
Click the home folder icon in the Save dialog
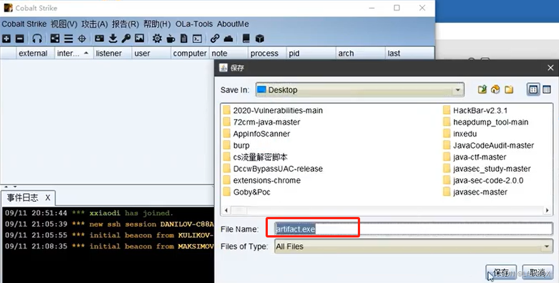(496, 89)
